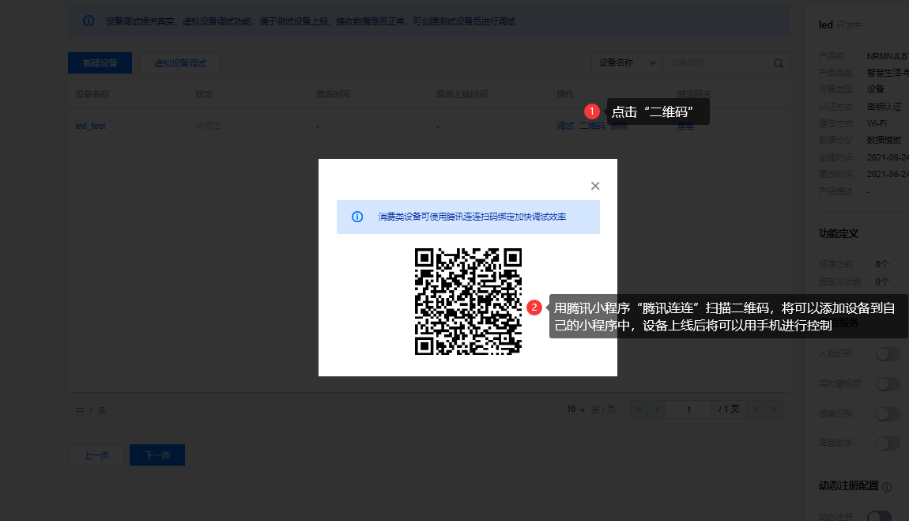Close the QR code dialog
The height and width of the screenshot is (521, 909).
[594, 186]
